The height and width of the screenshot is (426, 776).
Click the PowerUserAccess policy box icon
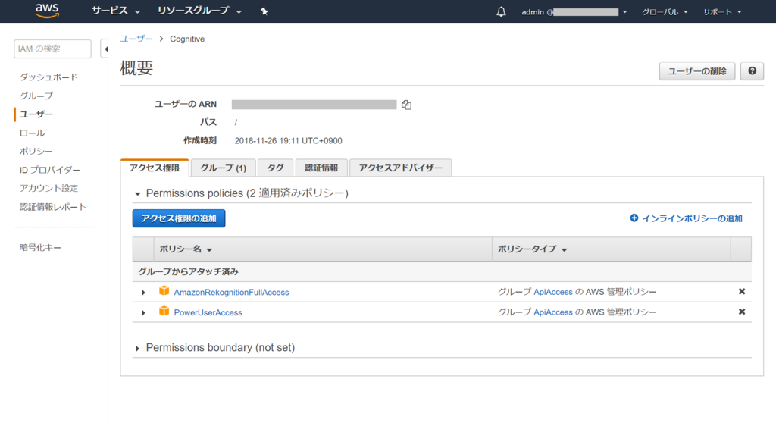pyautogui.click(x=164, y=312)
